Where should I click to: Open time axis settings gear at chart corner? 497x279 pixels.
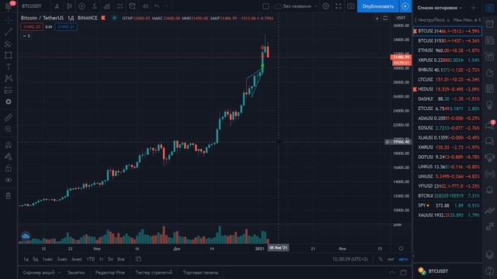pyautogui.click(x=401, y=249)
